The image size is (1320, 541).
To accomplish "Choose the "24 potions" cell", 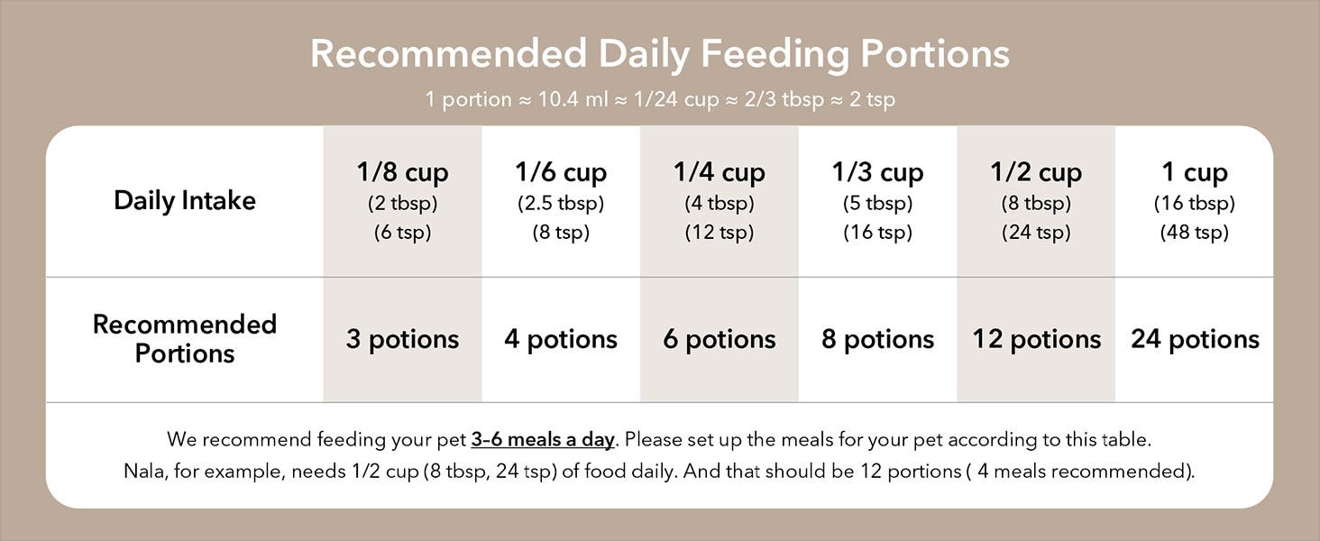I will pyautogui.click(x=1195, y=340).
